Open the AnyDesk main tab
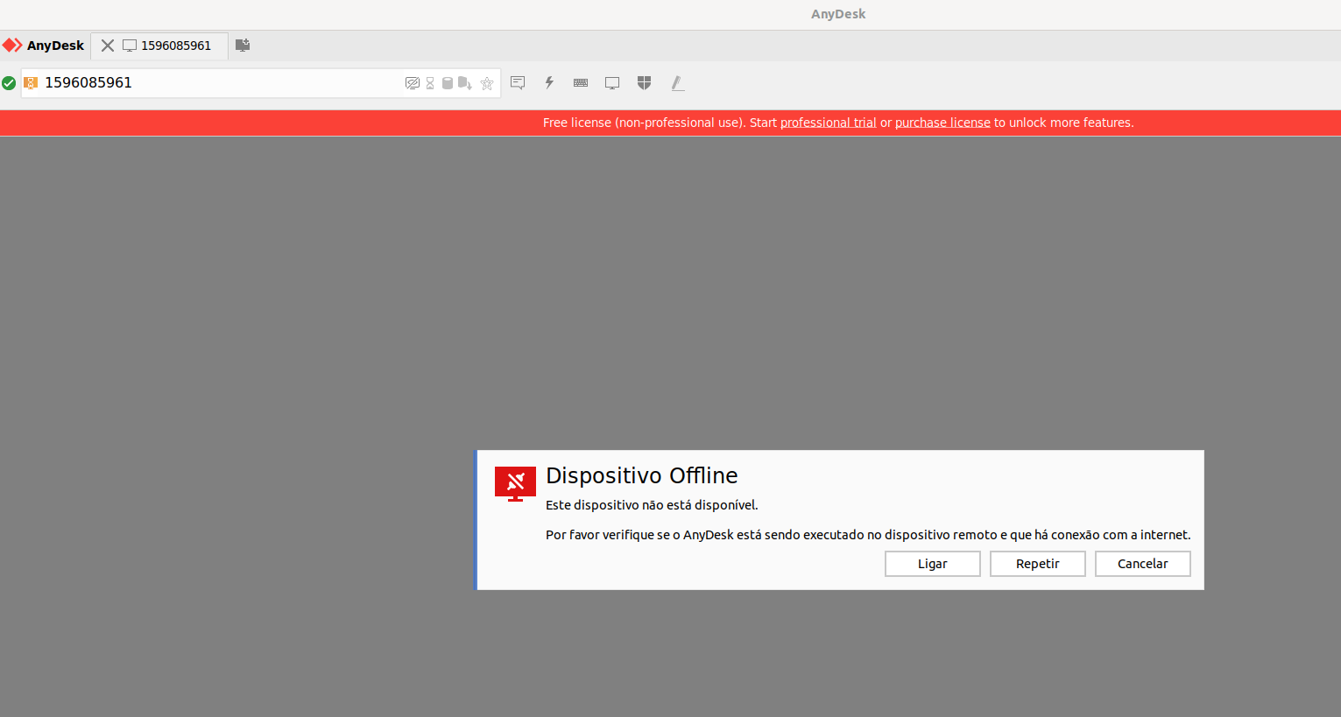Screen dimensions: 1341x717 coord(44,46)
